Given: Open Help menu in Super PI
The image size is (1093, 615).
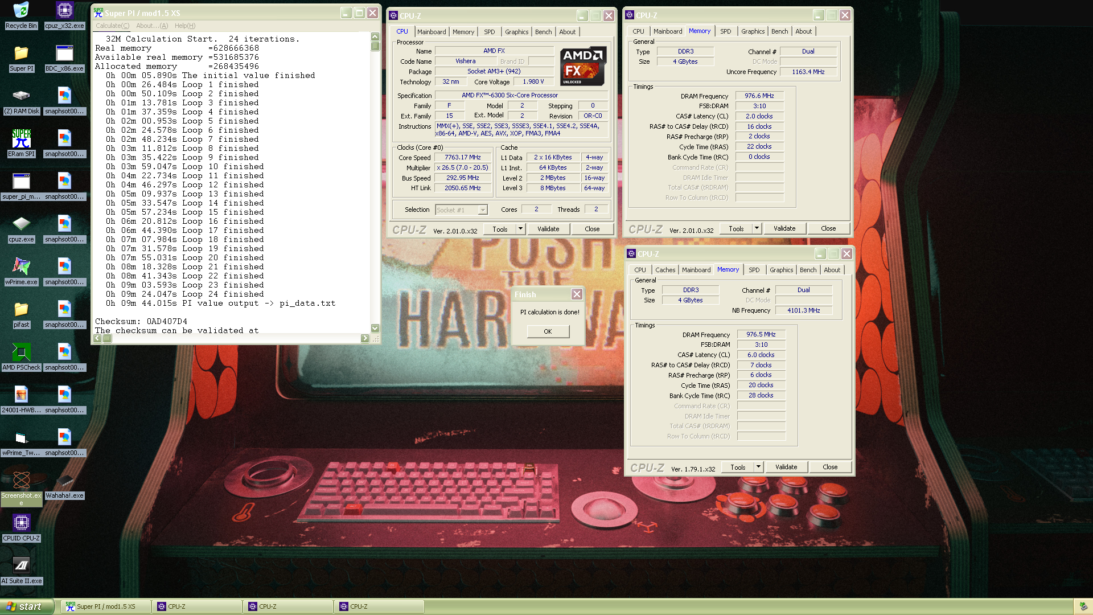Looking at the screenshot, I should click(x=184, y=26).
